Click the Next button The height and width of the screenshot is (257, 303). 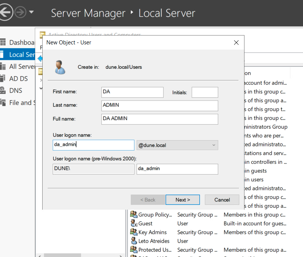[183, 200]
